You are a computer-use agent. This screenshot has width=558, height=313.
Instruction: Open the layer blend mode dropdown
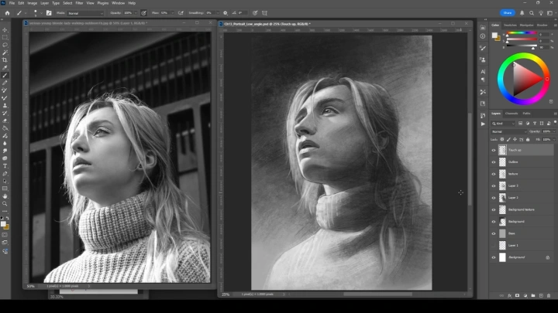point(505,131)
